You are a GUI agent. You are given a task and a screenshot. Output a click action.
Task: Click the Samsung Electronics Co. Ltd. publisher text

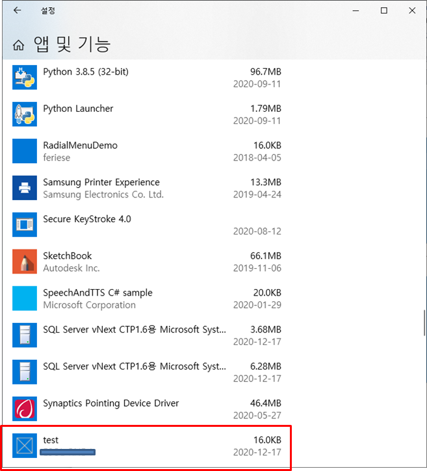(x=103, y=195)
